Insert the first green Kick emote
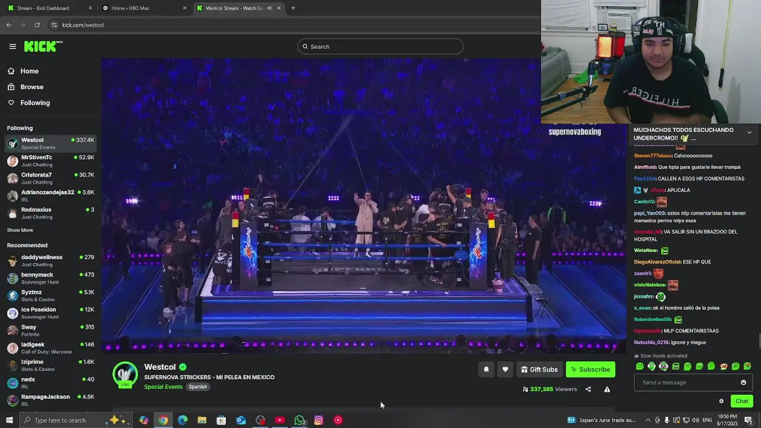Viewport: 761px width, 428px height. (640, 366)
